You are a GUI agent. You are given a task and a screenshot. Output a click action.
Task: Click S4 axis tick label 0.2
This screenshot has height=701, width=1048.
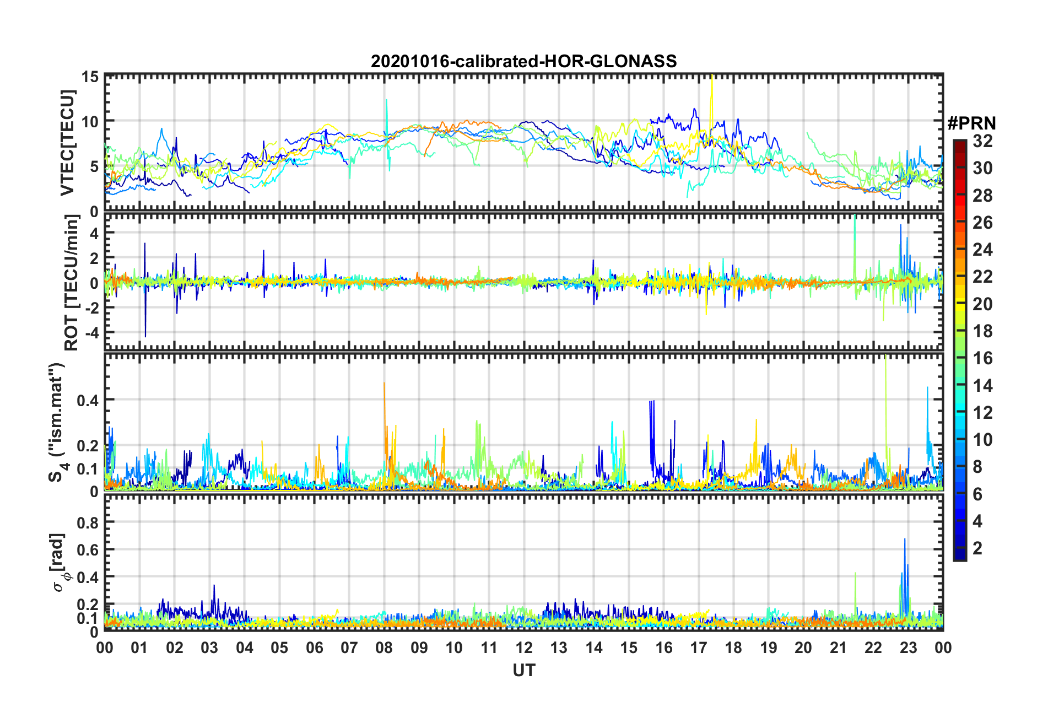click(88, 446)
